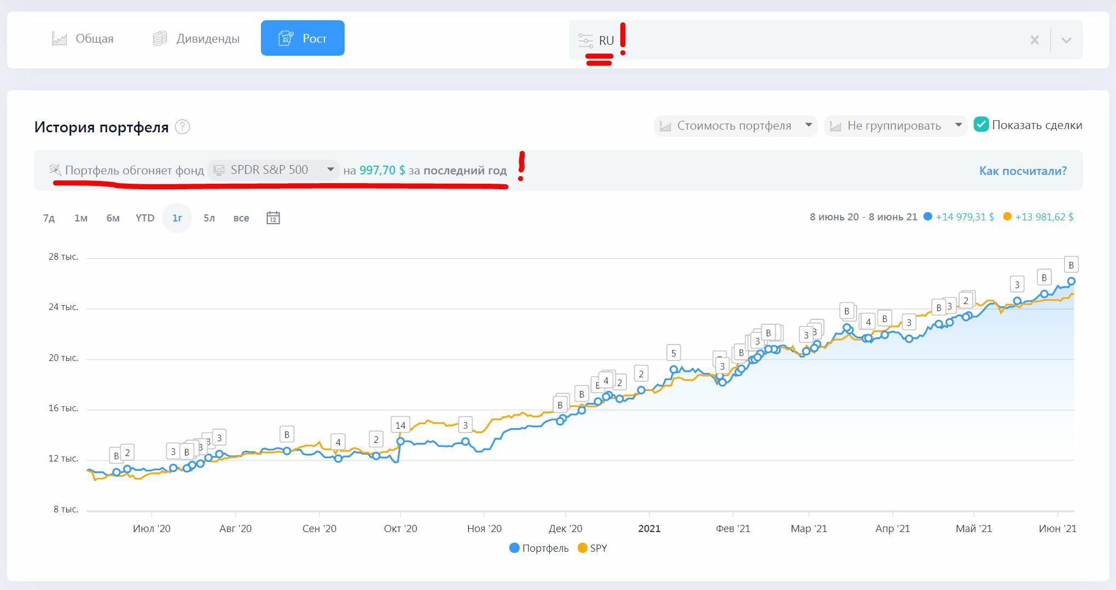The width and height of the screenshot is (1116, 590).
Task: Click the rocket icon before Портфель обгоняет фонд
Action: pos(55,170)
